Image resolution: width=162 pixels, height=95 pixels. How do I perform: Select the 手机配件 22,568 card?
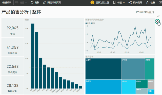[13, 66]
